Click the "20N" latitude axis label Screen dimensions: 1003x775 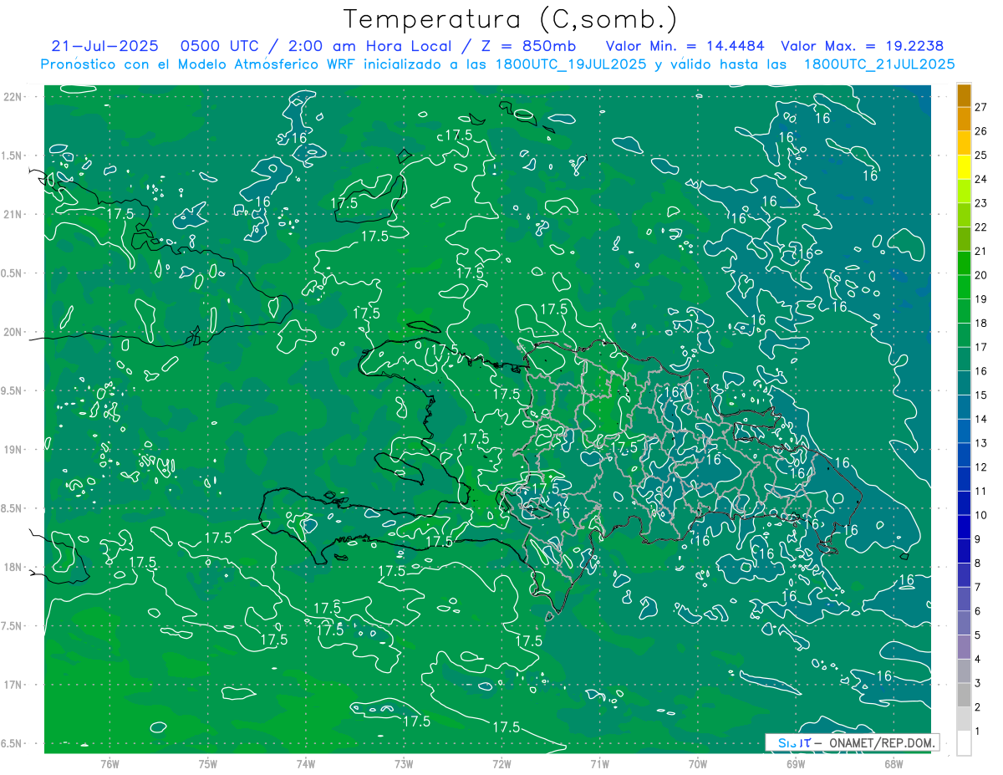click(14, 332)
